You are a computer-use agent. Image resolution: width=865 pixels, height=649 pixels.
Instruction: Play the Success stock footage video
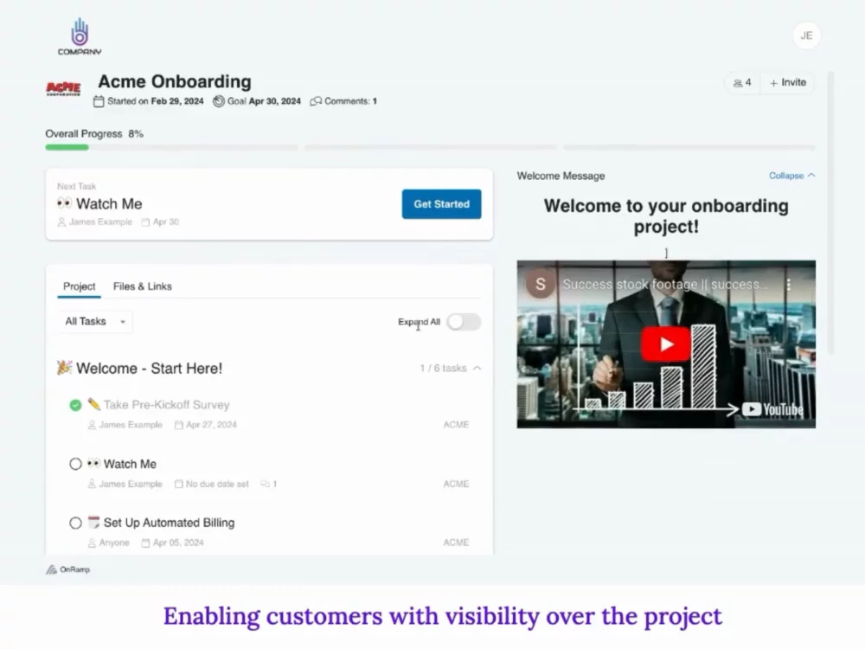pyautogui.click(x=665, y=344)
